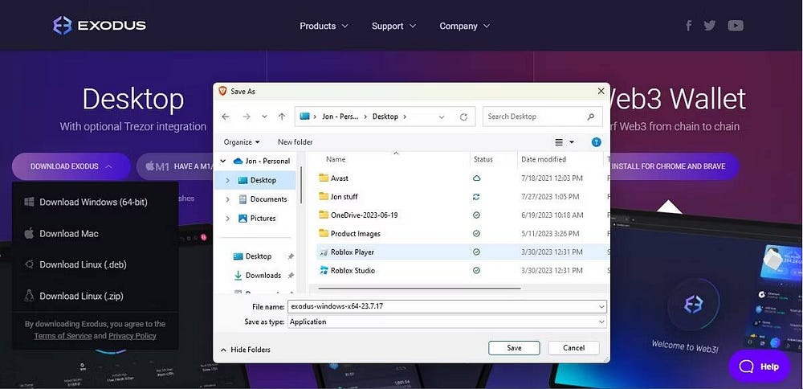This screenshot has height=389, width=803.
Task: Open the Support menu
Action: point(393,26)
